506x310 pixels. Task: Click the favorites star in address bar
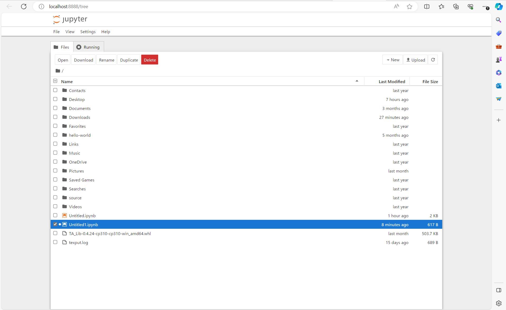click(409, 7)
